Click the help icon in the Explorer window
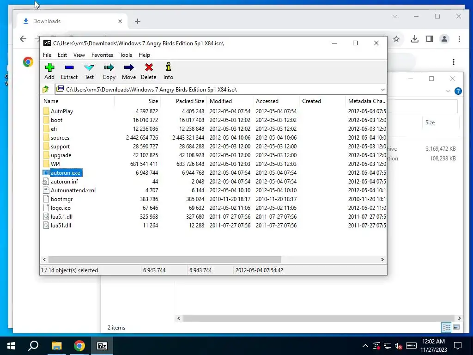The width and height of the screenshot is (473, 355). pos(458,91)
